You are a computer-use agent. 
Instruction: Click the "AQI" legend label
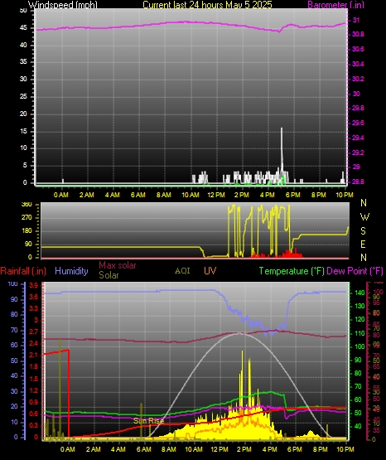point(182,271)
